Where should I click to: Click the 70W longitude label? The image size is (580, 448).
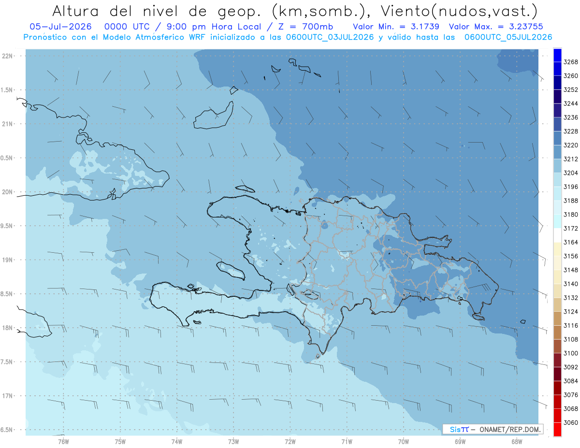pyautogui.click(x=403, y=442)
